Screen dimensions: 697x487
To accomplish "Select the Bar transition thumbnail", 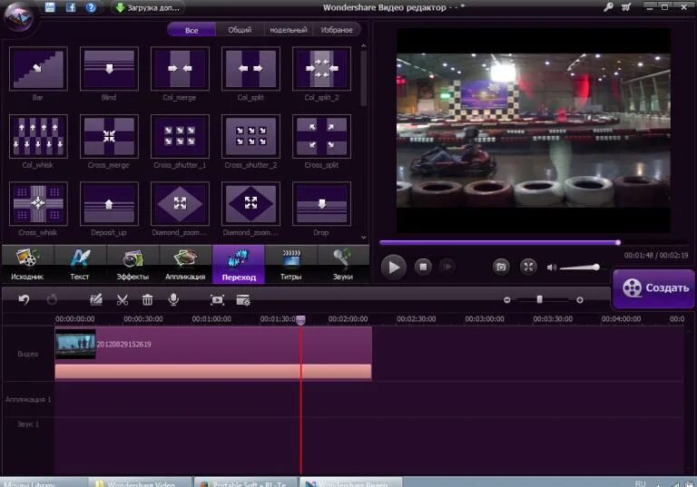I will tap(38, 69).
